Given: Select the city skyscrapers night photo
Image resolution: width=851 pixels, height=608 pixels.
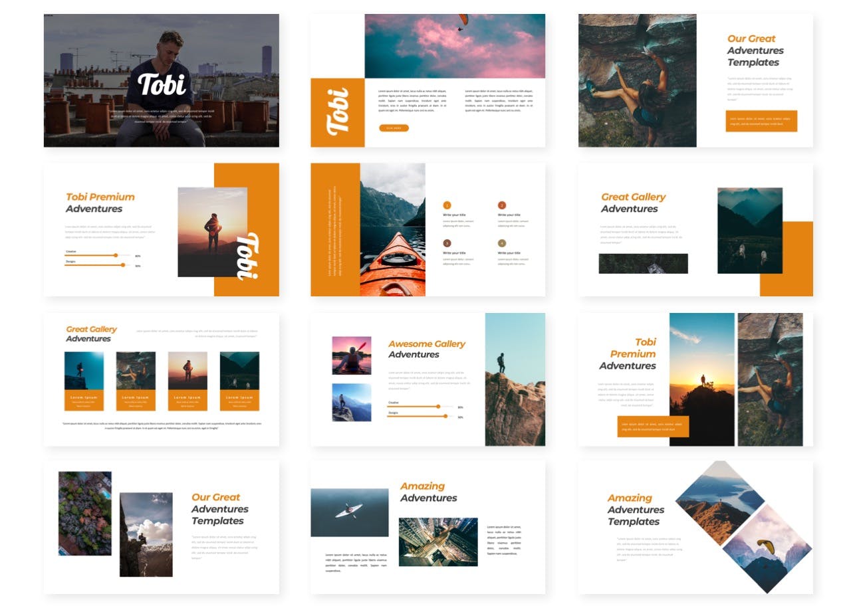Looking at the screenshot, I should click(x=437, y=542).
